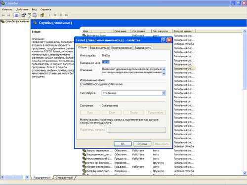Click the Export list toolbar icon
247x185 pixels.
pos(35,15)
